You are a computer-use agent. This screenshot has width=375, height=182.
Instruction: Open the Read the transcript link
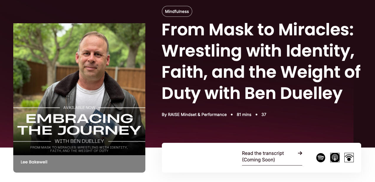pyautogui.click(x=263, y=156)
